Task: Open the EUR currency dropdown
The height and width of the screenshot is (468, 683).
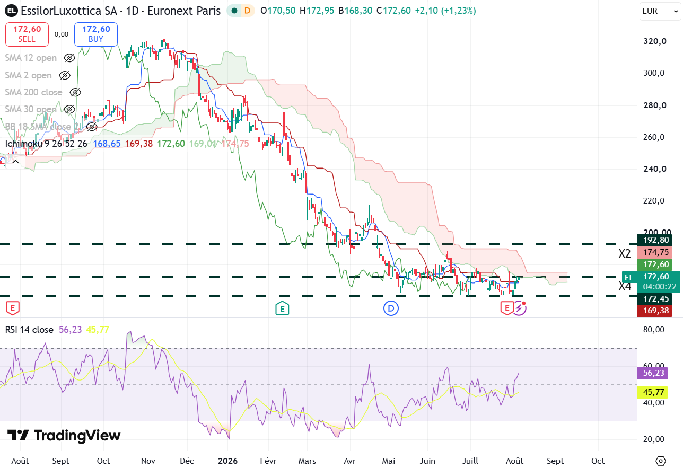Action: pos(658,11)
